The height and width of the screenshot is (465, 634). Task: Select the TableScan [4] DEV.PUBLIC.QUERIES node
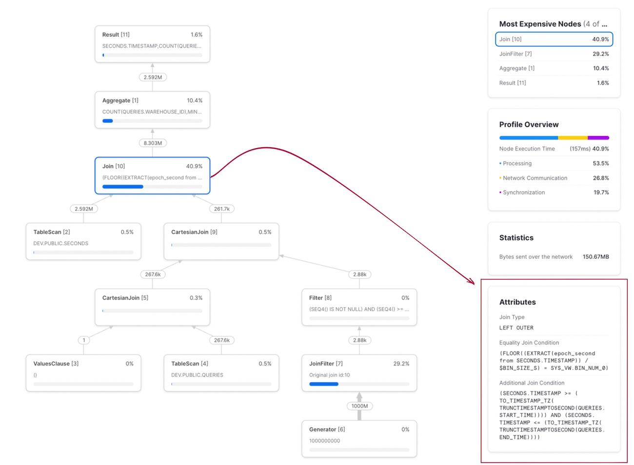pos(221,373)
